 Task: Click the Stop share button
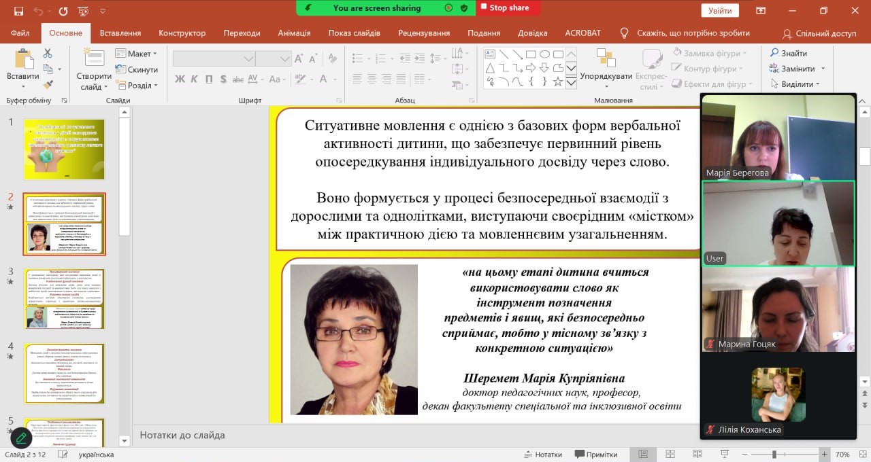508,7
